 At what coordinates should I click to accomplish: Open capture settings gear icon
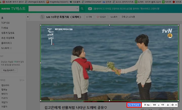pyautogui.click(x=172, y=105)
